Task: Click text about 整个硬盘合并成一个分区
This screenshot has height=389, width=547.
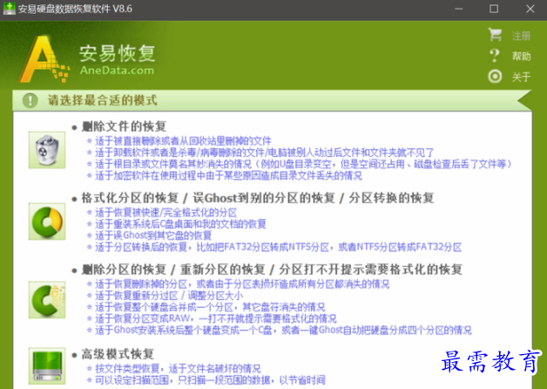Action: 210,307
